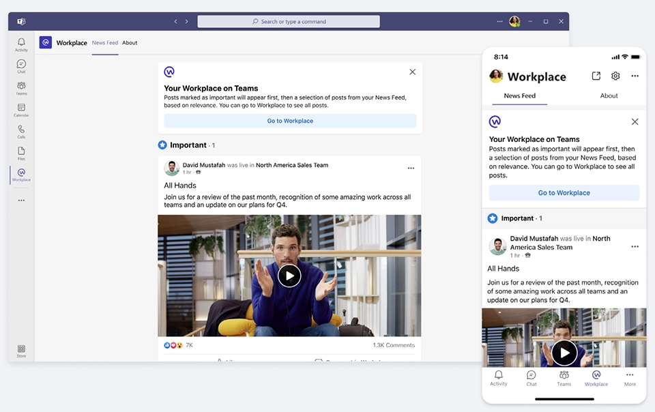This screenshot has height=412, width=655.
Task: Tap Chat in mobile bottom bar
Action: 532,378
